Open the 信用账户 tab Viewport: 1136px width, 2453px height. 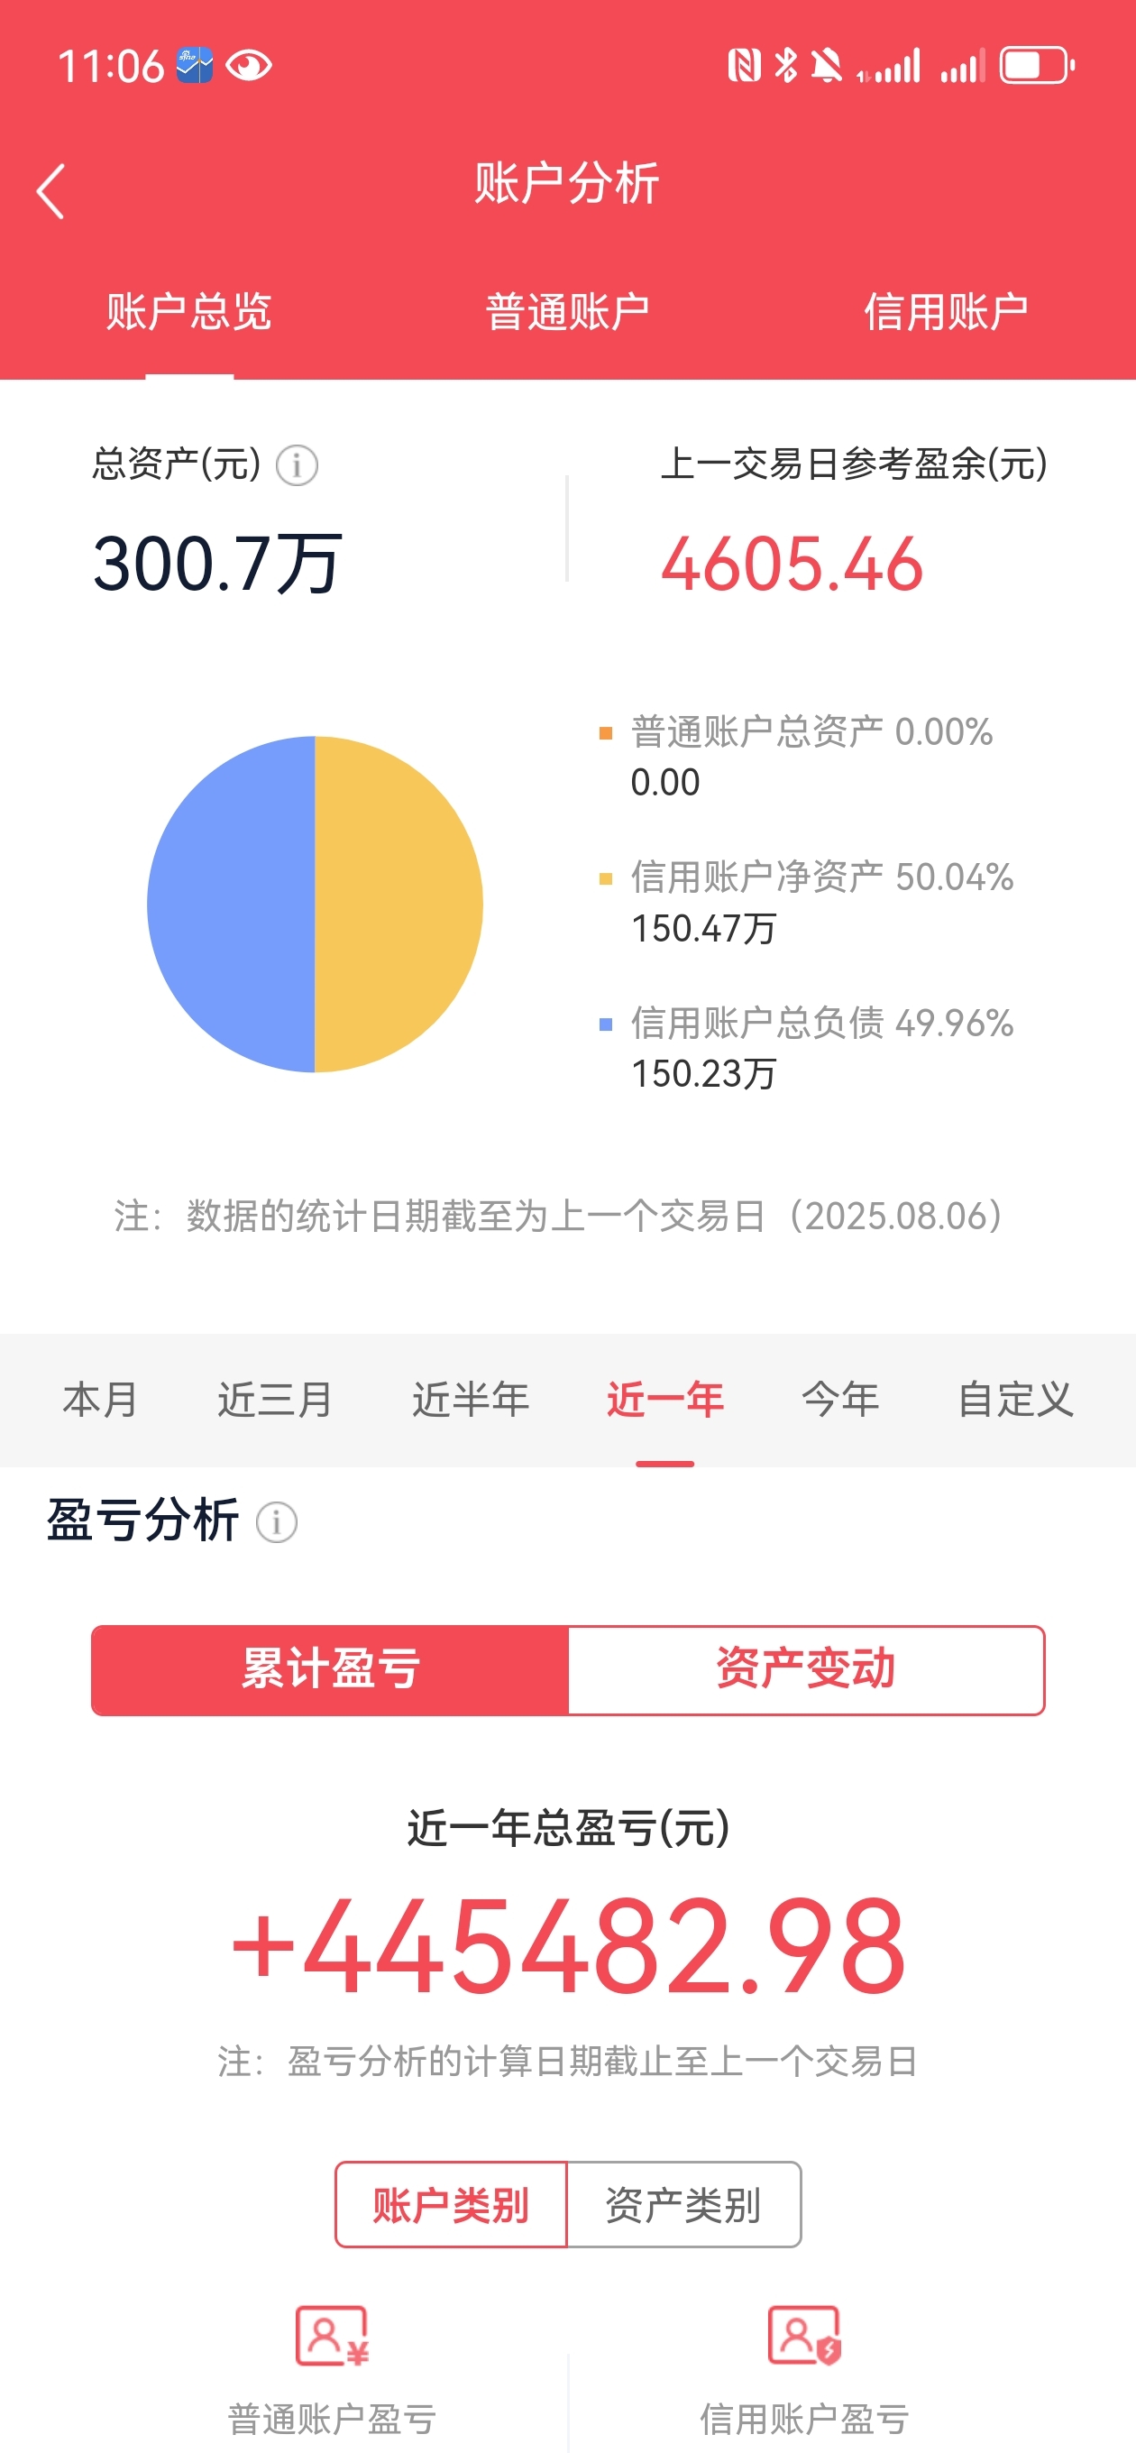[x=946, y=311]
